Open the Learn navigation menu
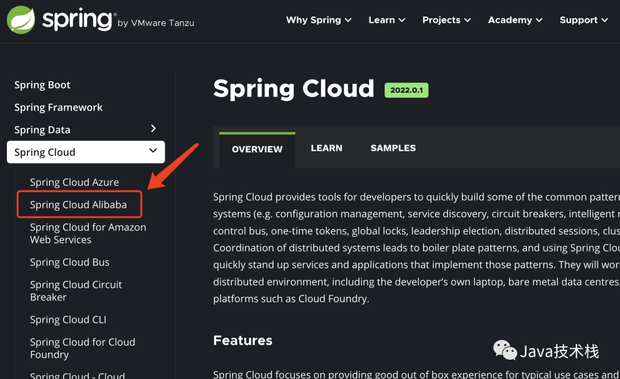This screenshot has height=379, width=620. 387,20
